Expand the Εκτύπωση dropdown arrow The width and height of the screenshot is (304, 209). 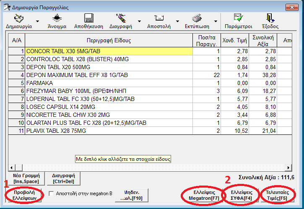point(216,21)
